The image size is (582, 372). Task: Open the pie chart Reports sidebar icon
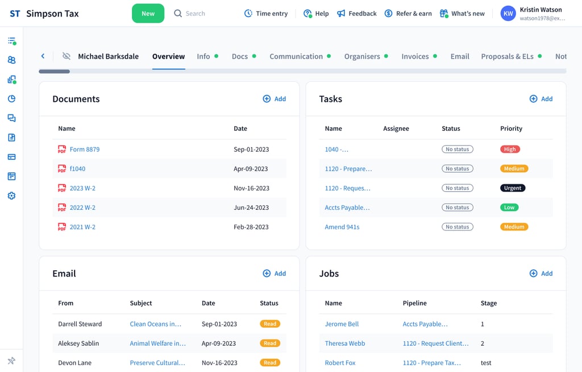11,99
